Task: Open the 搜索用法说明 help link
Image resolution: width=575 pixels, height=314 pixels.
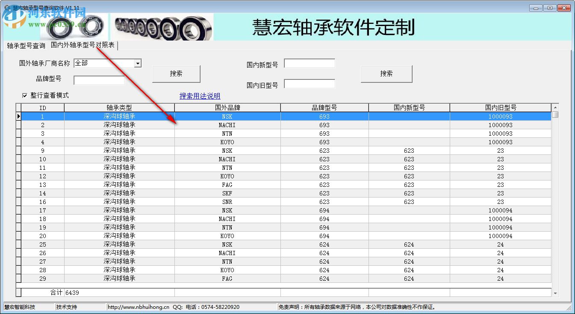Action: (x=200, y=96)
